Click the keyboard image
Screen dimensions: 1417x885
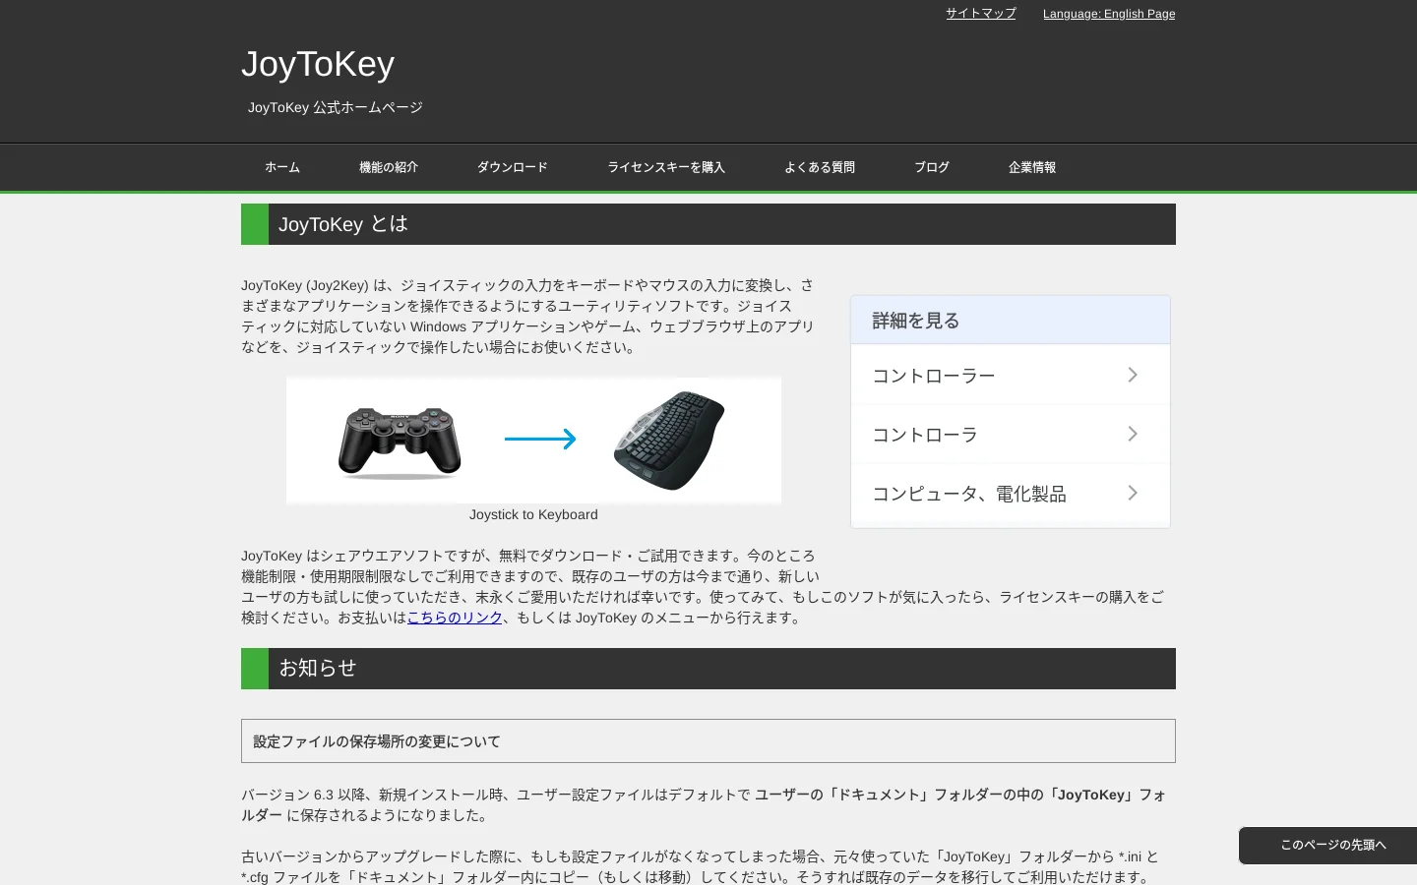(x=669, y=441)
